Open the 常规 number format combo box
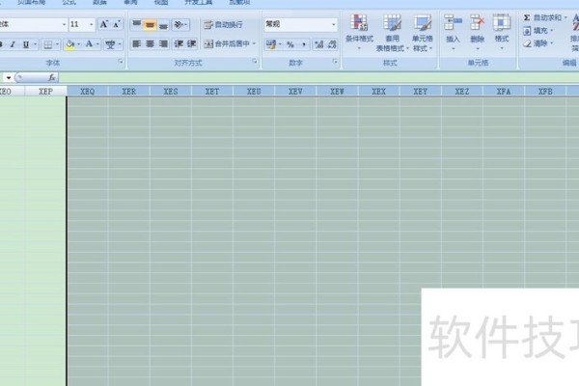Screen dimensions: 579x386 (300, 24)
